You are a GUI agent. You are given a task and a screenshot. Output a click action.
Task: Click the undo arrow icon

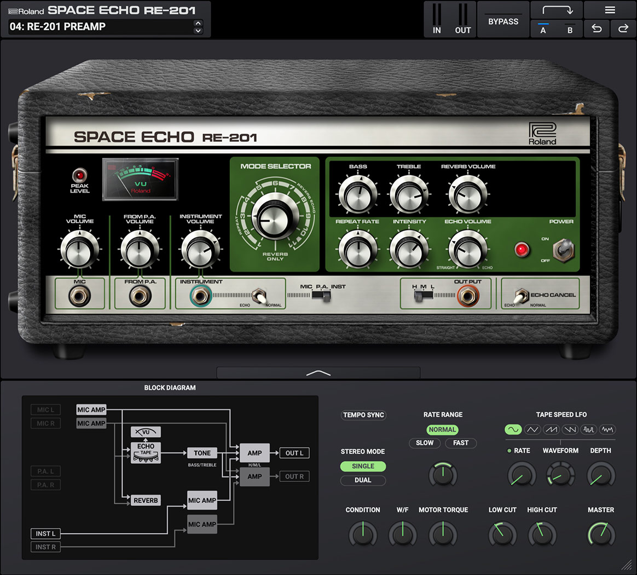point(596,28)
